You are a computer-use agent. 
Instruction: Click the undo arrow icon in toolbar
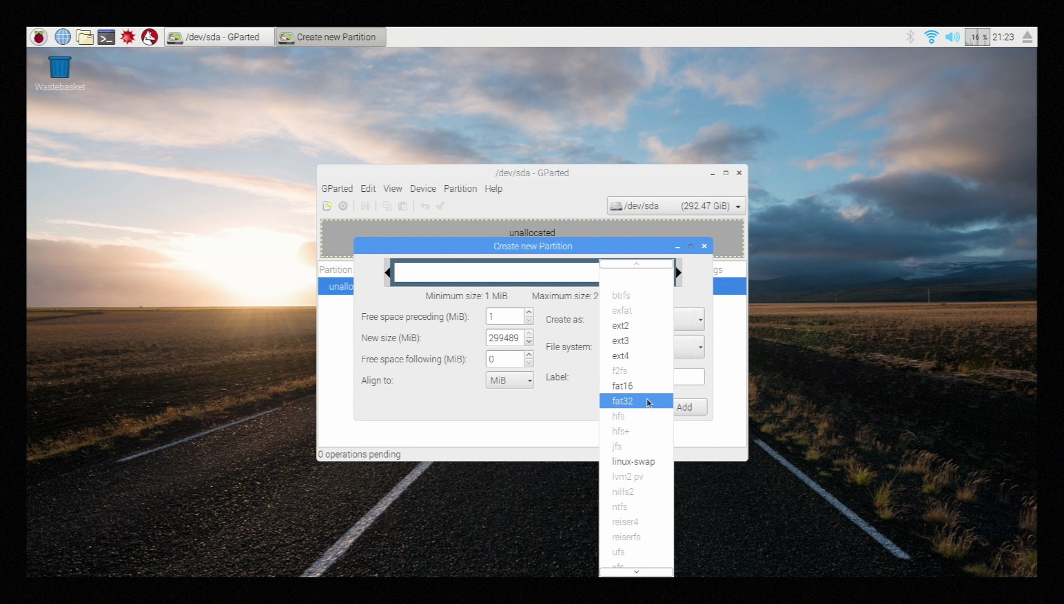click(x=425, y=206)
